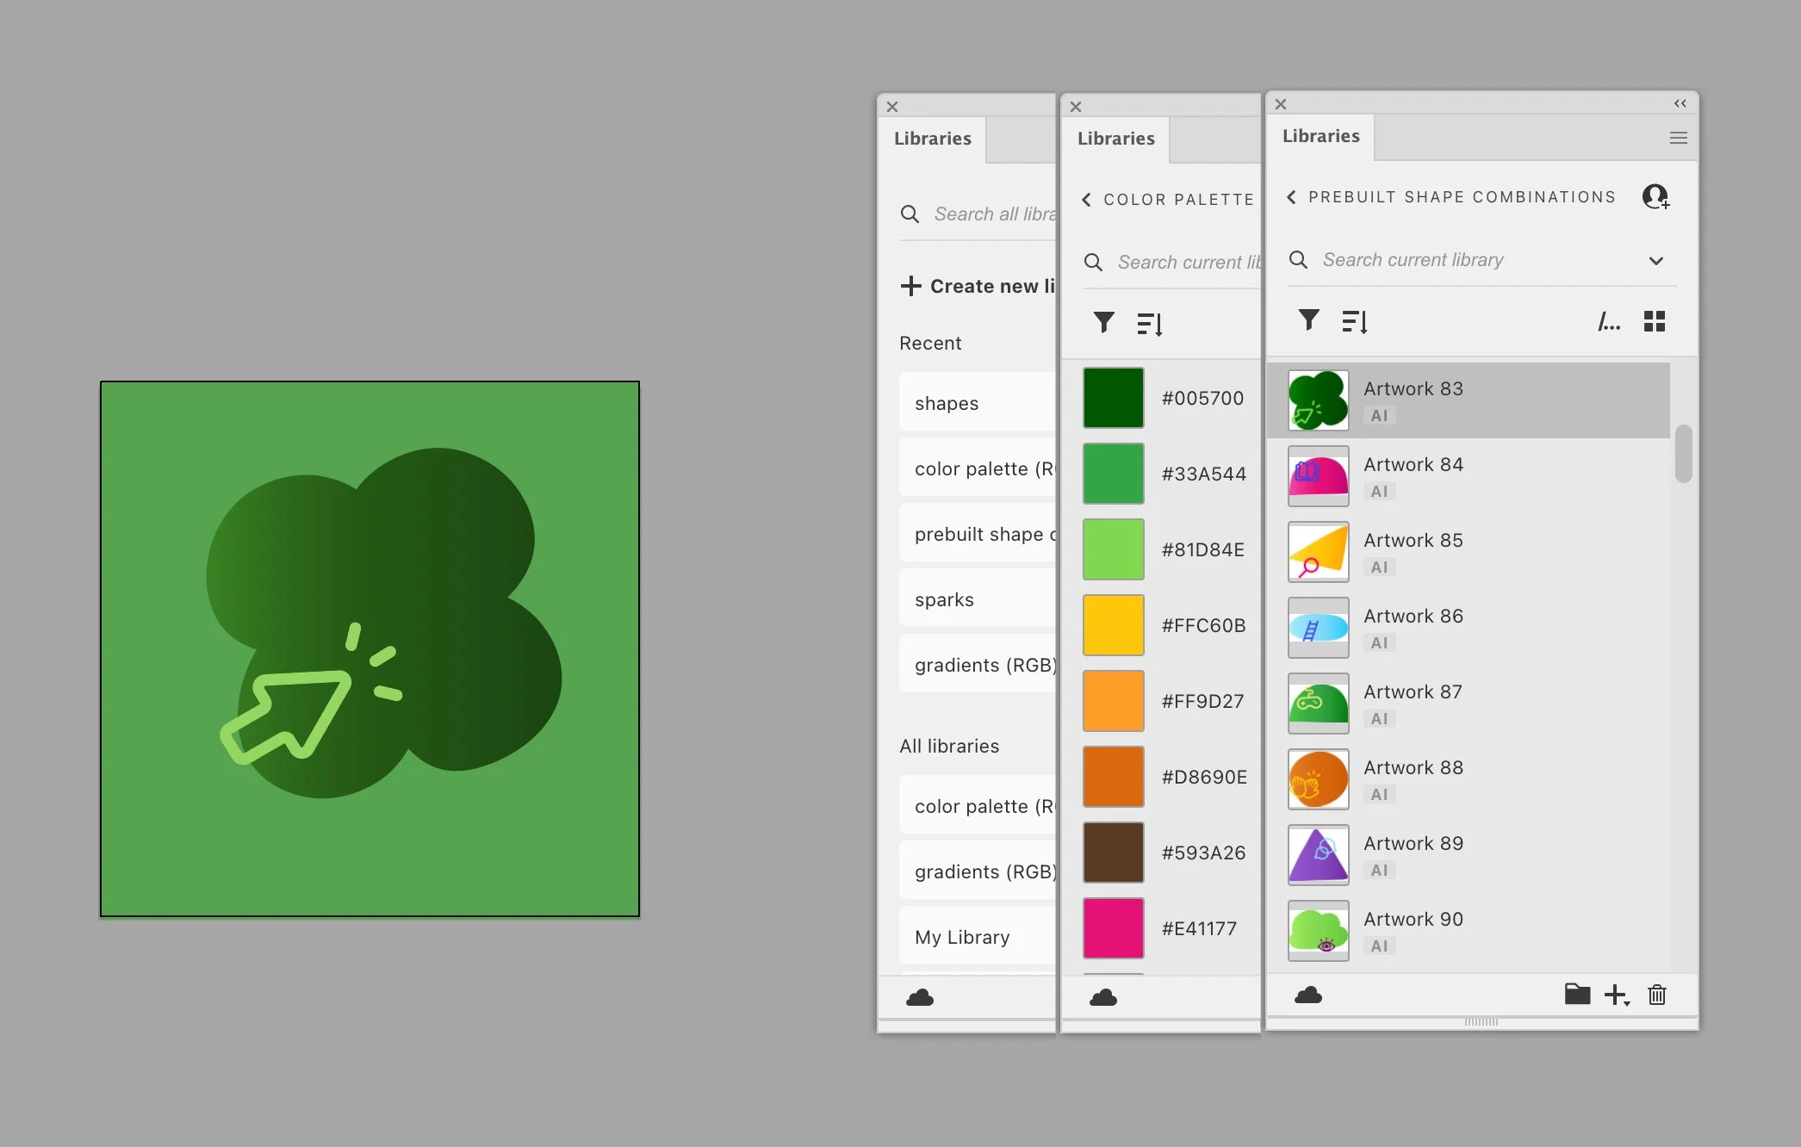Select the #FFC60B yellow color swatch
Viewport: 1801px width, 1147px height.
point(1113,625)
